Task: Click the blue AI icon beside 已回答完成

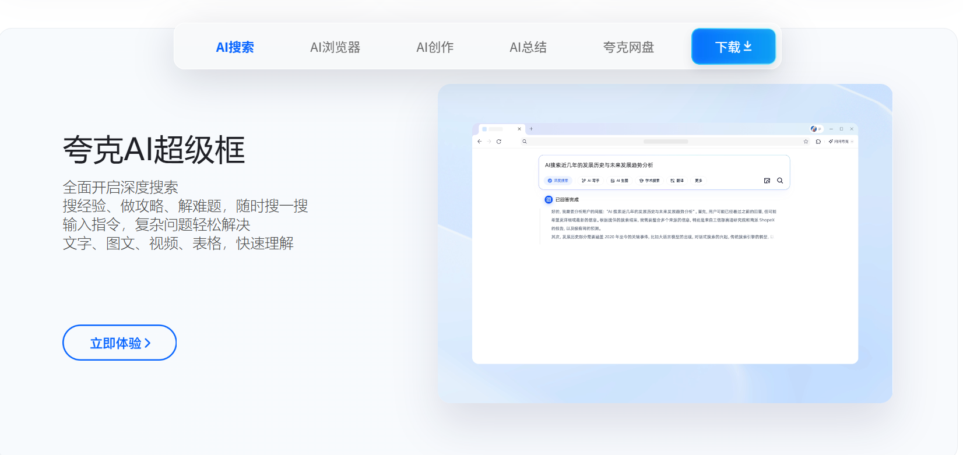Action: coord(549,199)
